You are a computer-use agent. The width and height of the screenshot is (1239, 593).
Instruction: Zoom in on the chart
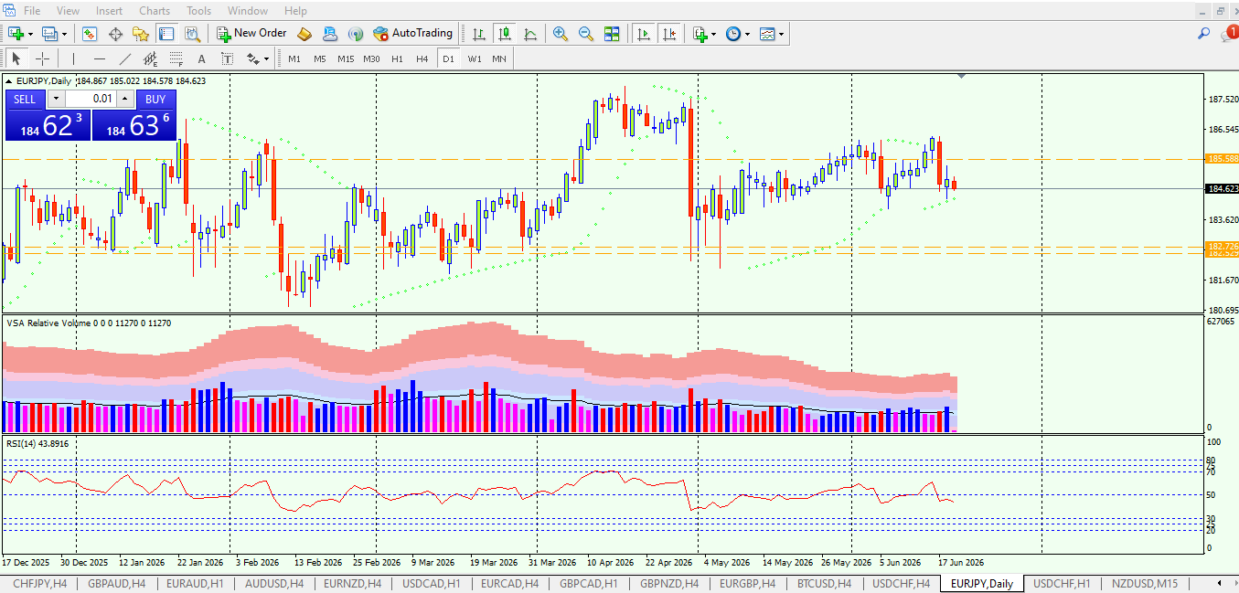(561, 34)
